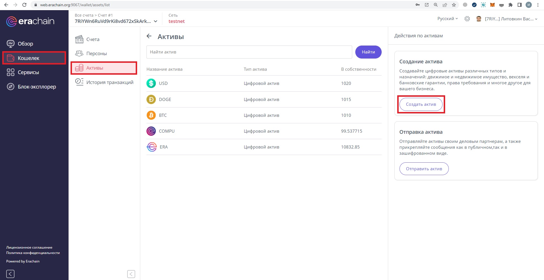Click the COMPU asset icon
The height and width of the screenshot is (280, 544).
pyautogui.click(x=151, y=131)
